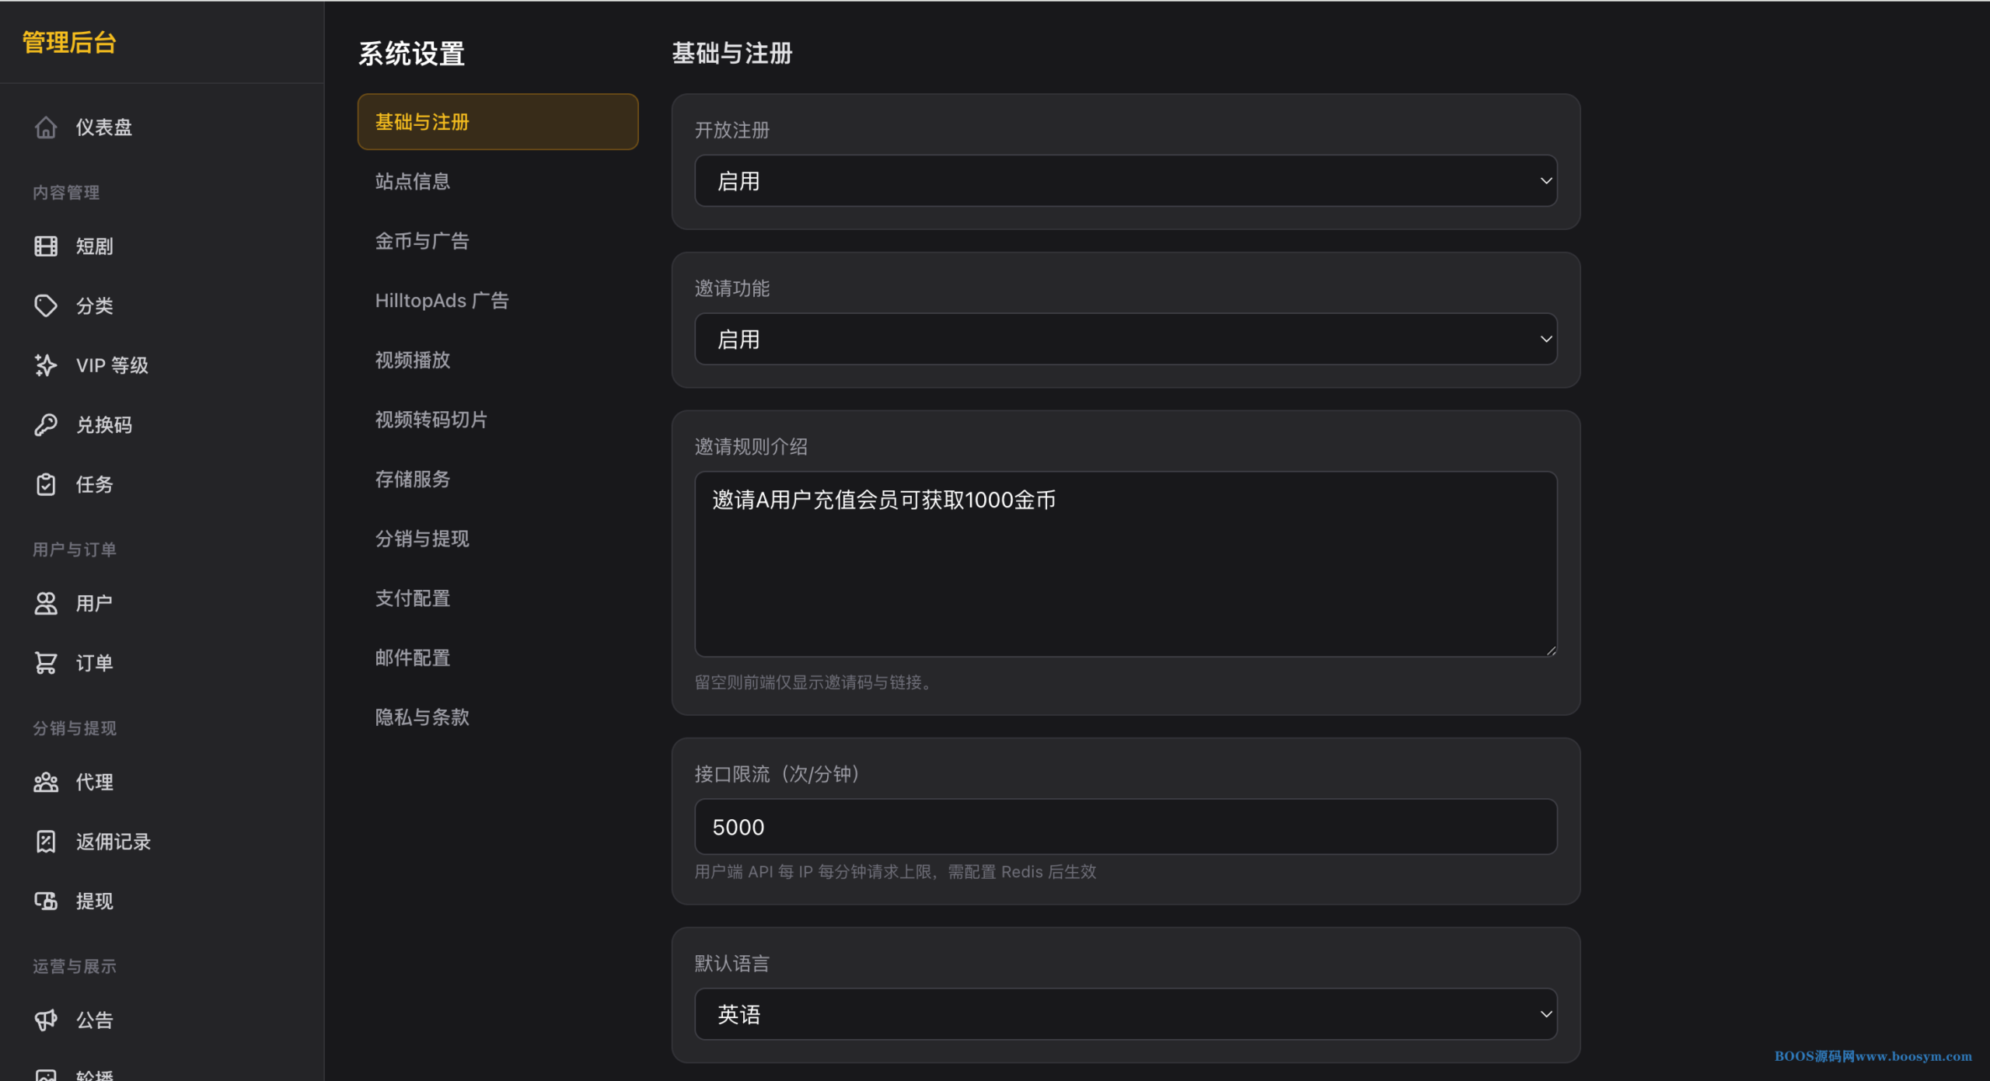Screen dimensions: 1990x1081
Task: Click the sparkle icon for VIP 等级
Action: point(46,365)
